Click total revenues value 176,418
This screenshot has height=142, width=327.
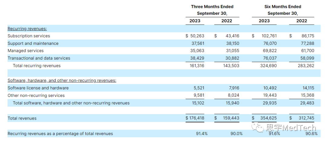pyautogui.click(x=197, y=118)
